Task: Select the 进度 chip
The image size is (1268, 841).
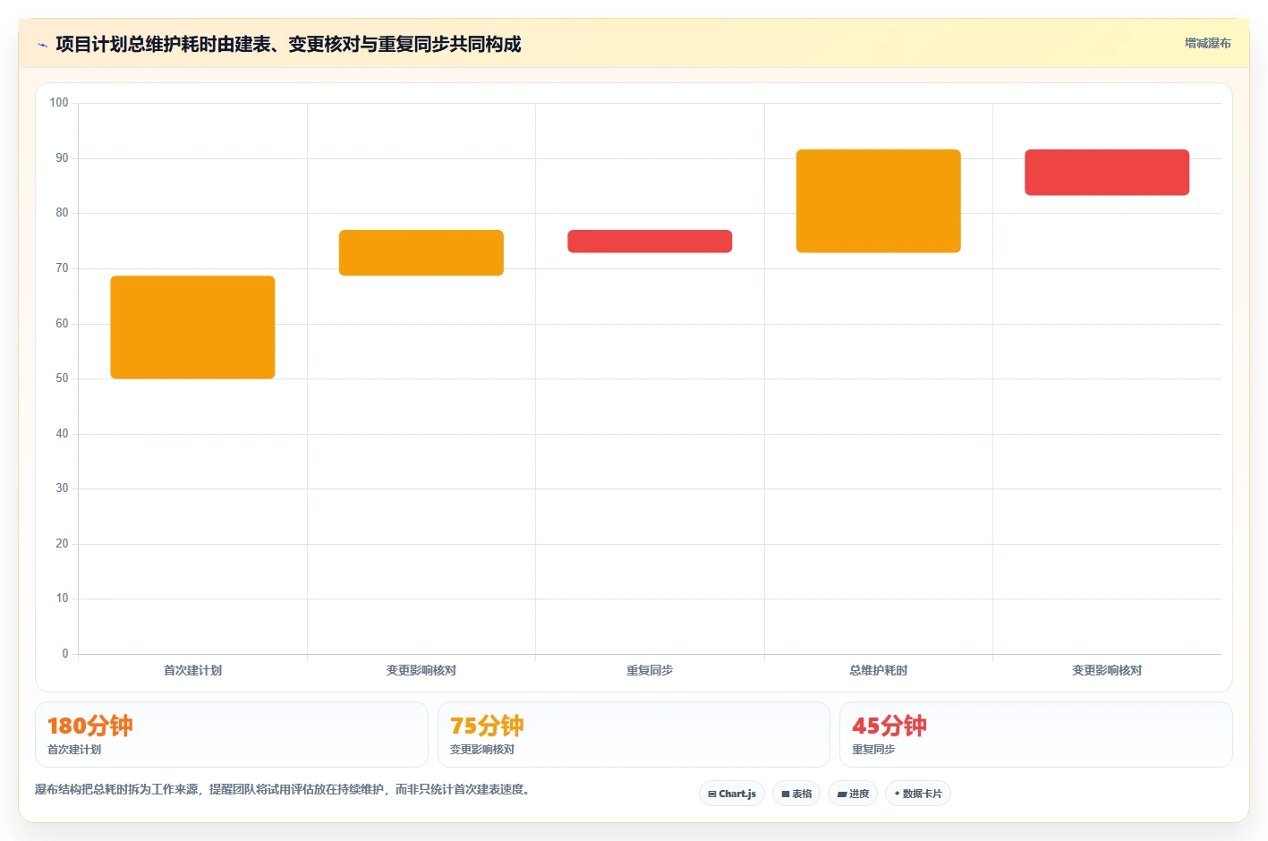Action: (853, 794)
